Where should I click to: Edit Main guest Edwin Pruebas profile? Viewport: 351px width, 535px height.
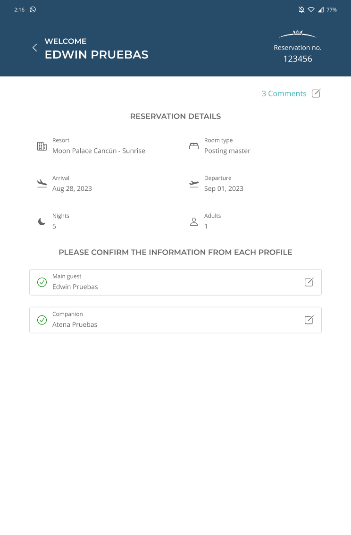click(309, 282)
